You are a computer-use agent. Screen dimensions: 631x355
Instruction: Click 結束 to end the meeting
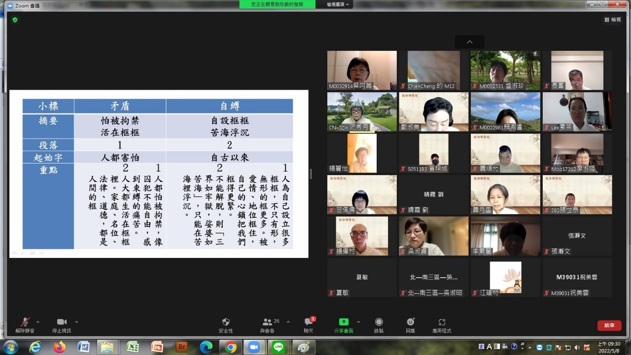pos(609,324)
